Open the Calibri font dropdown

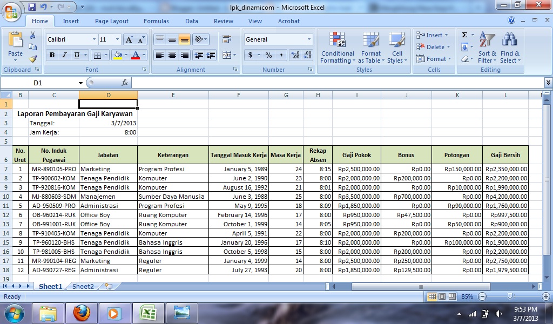click(96, 39)
